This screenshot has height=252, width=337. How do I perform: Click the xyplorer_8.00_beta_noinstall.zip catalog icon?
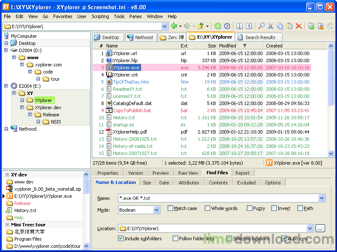click(x=9, y=189)
